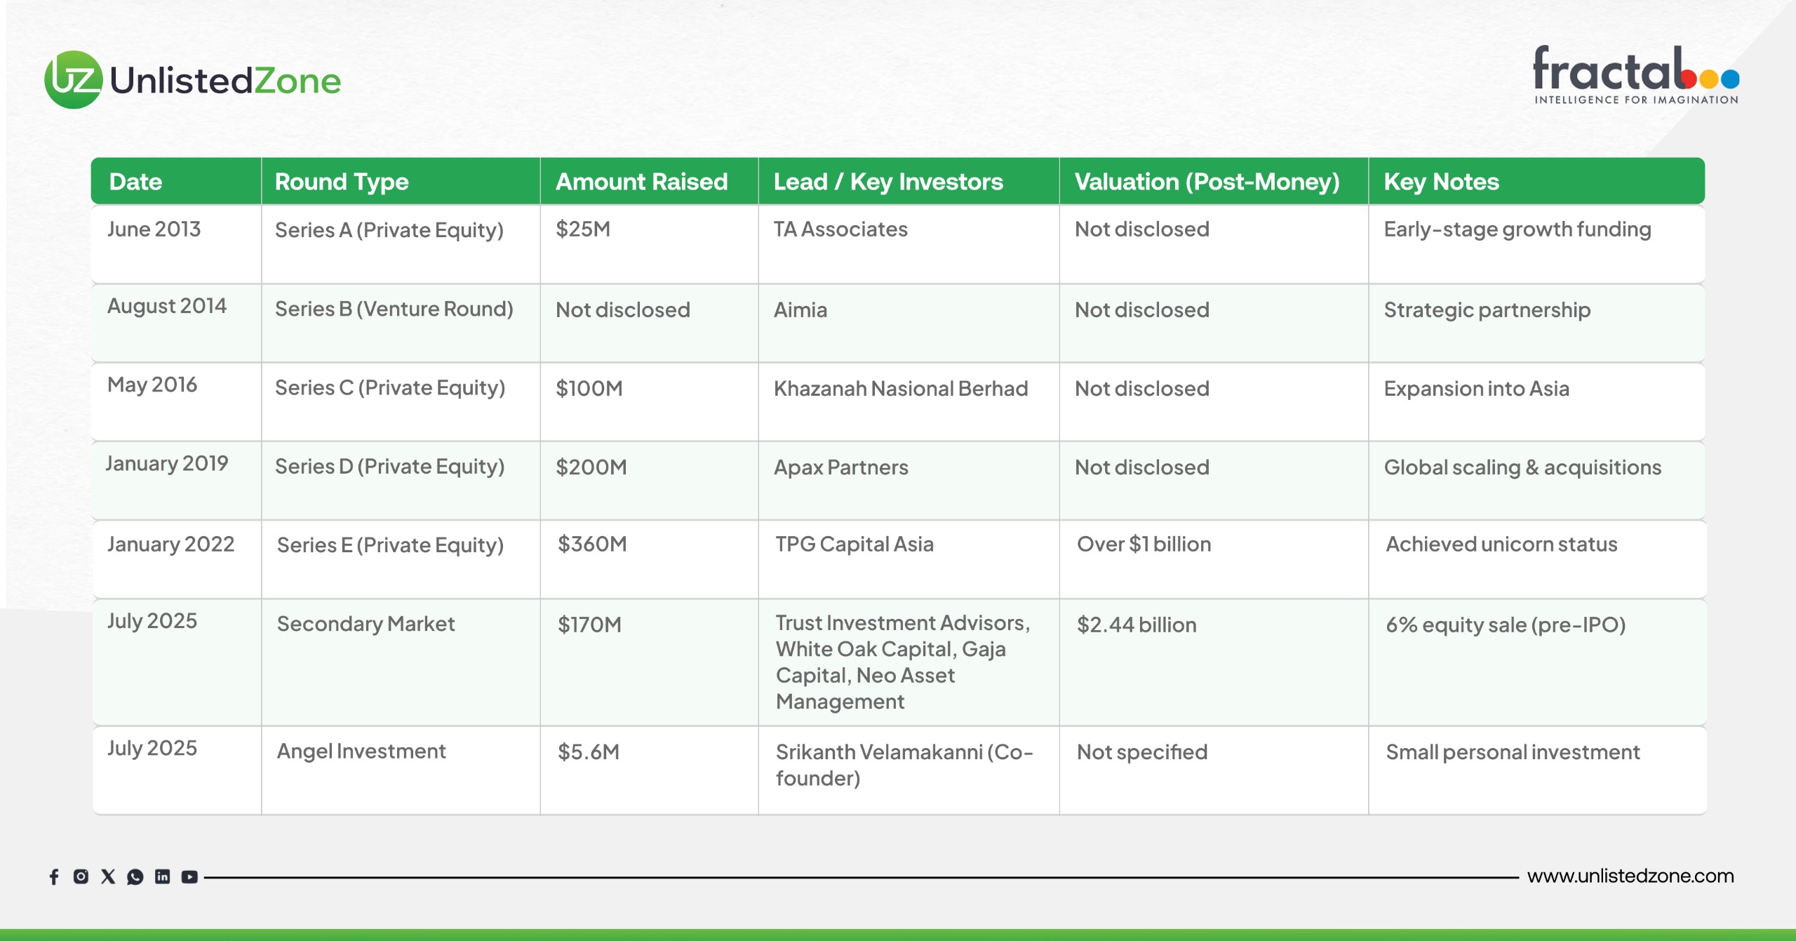Select the TPG Capital Asia cell
Screen dimensions: 1796x941
coord(854,545)
